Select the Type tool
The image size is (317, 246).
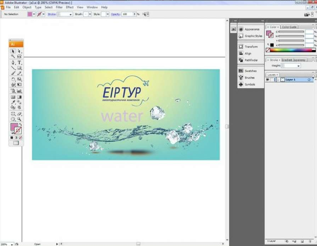pos(19,63)
